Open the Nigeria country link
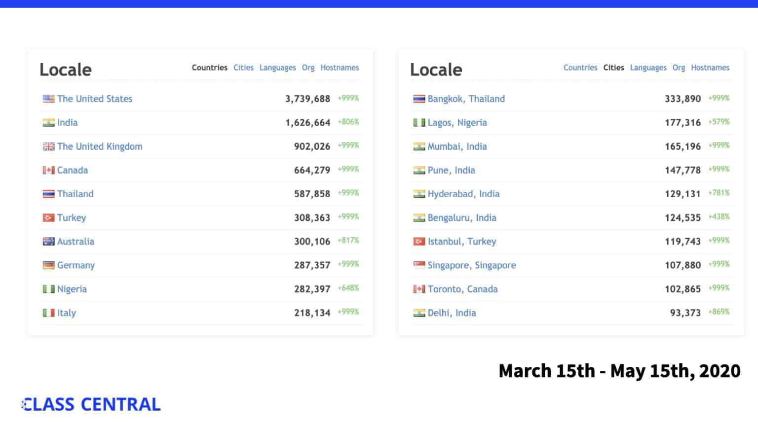Image resolution: width=758 pixels, height=426 pixels. [72, 289]
